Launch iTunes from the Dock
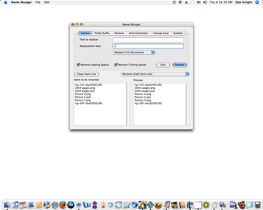The image size is (263, 210). (15, 205)
